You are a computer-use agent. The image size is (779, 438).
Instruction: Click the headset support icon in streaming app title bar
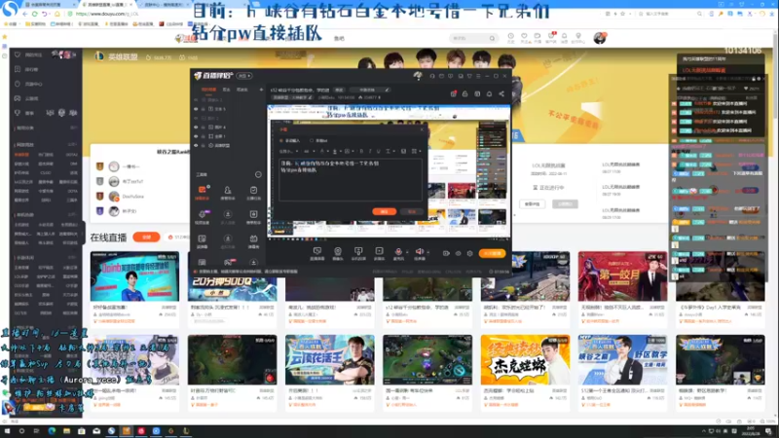(431, 76)
